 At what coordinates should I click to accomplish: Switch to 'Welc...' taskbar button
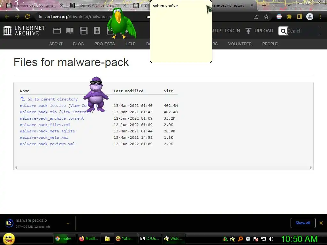coord(174,239)
